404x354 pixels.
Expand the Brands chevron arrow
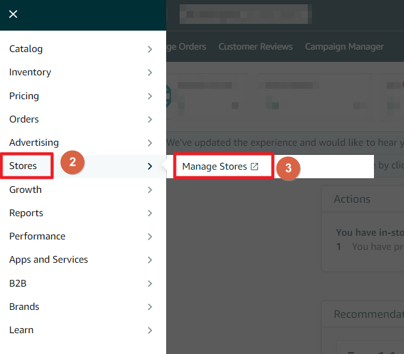pyautogui.click(x=150, y=307)
